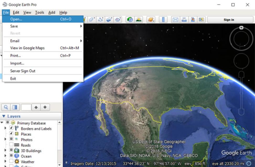Toggle the Ocean layer checkbox
The image size is (255, 167).
(x=11, y=156)
